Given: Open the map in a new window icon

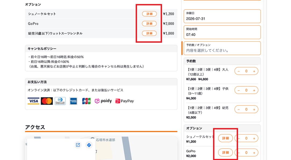Looking at the screenshot, I should coord(78,145).
